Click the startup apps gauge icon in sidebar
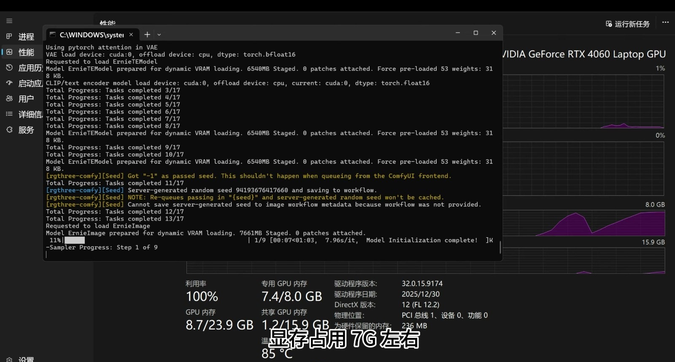 (x=9, y=83)
